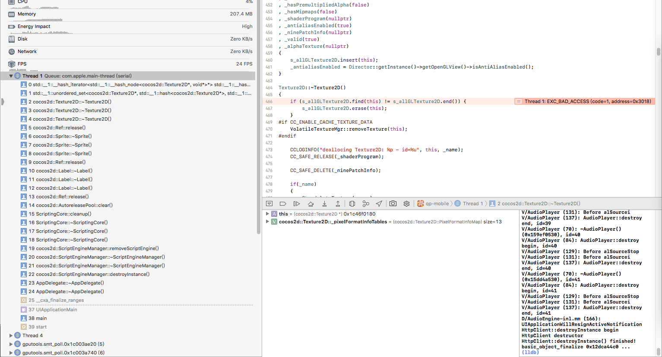Select frame 1 unordered_set
Image resolution: width=662 pixels, height=357 pixels.
coord(136,93)
